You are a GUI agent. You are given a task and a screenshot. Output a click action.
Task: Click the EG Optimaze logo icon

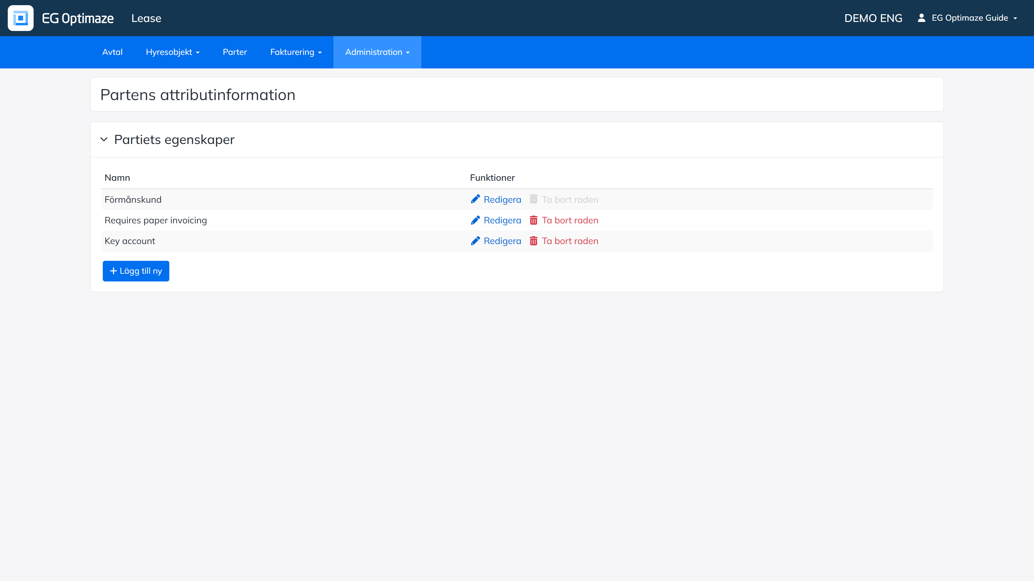20,18
